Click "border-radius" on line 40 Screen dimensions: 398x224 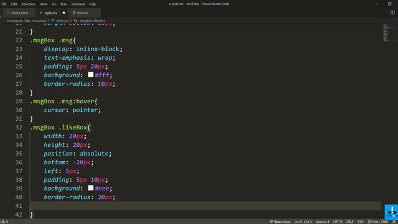pyautogui.click(x=67, y=197)
